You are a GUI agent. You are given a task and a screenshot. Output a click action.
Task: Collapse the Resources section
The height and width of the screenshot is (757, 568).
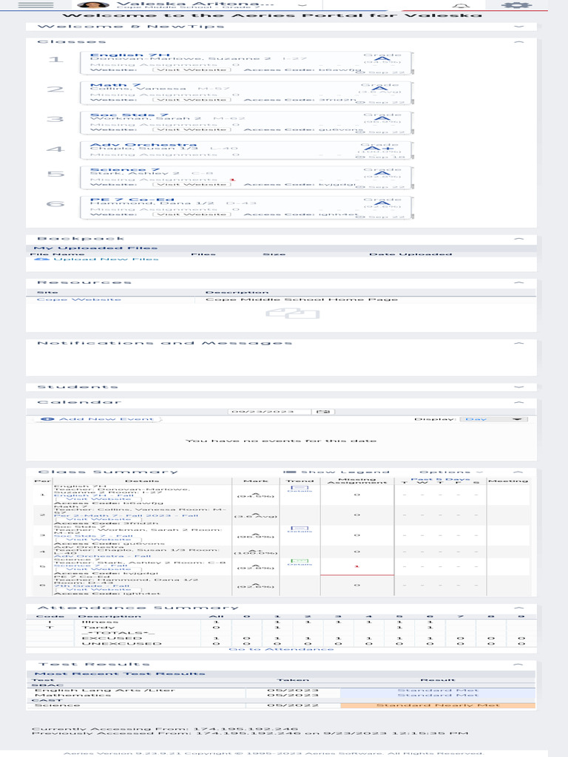click(519, 282)
